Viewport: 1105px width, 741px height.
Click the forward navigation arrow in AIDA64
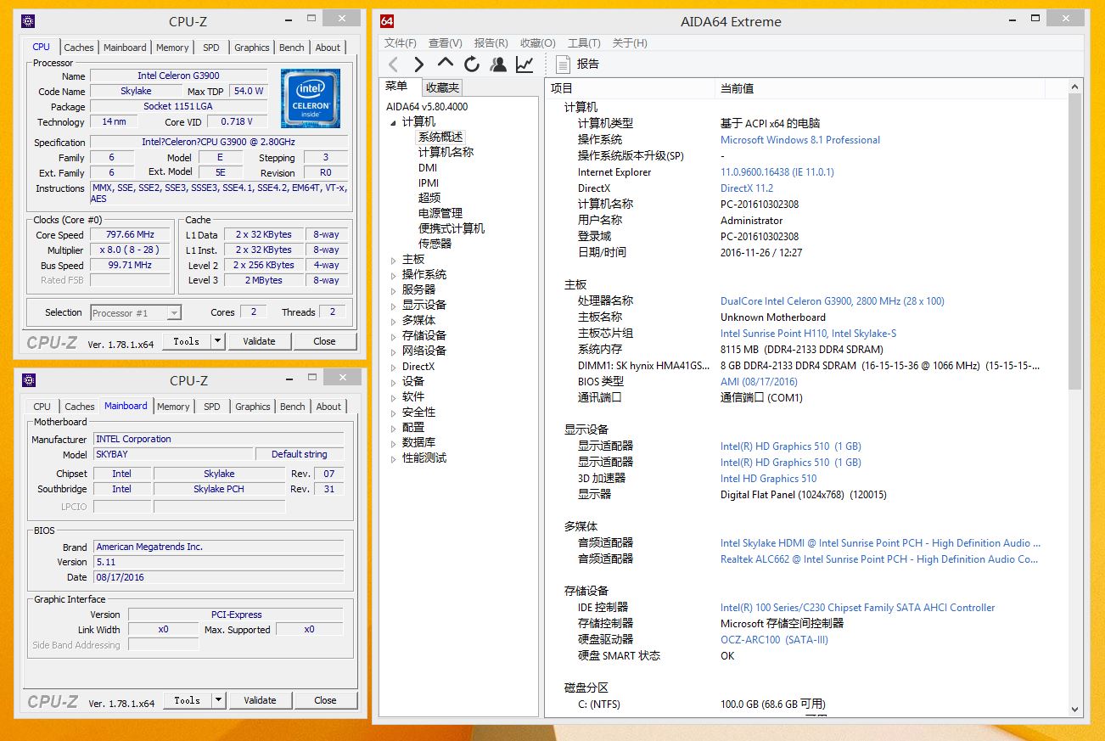click(x=419, y=65)
